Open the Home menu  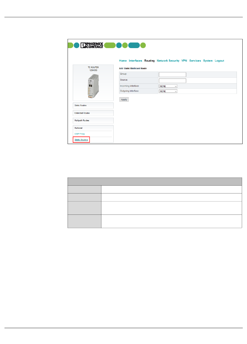pos(123,61)
